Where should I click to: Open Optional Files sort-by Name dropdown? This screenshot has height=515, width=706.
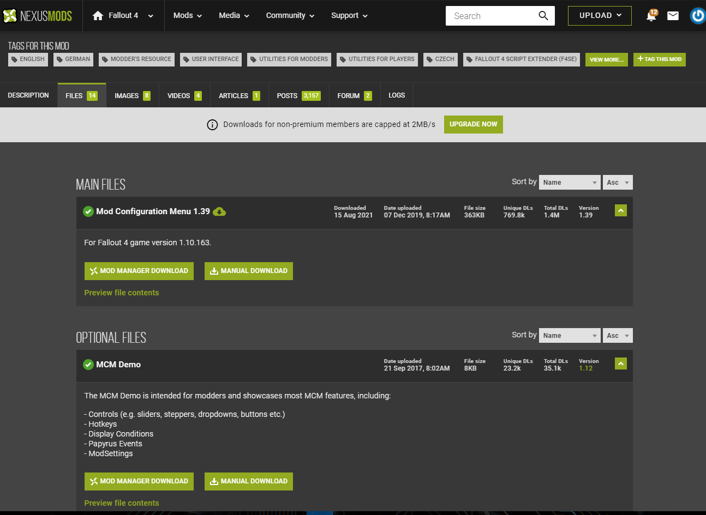click(x=570, y=336)
